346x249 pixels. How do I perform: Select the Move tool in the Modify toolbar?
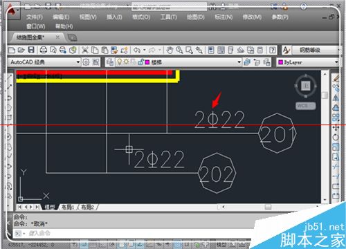[x=336, y=127]
